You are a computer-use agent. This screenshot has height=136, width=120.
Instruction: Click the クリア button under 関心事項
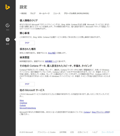(x=27, y=43)
